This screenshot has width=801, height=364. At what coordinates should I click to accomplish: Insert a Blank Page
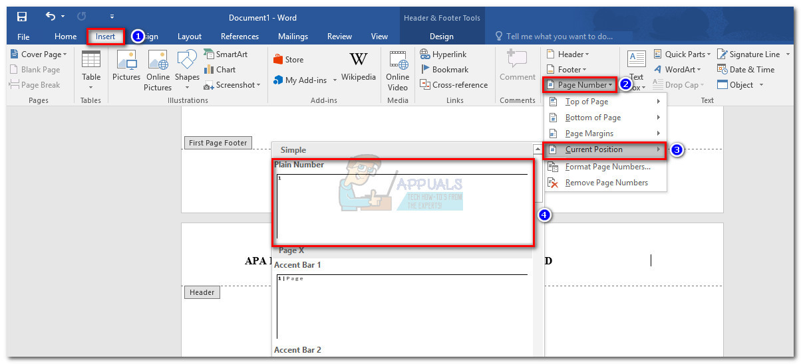[35, 70]
